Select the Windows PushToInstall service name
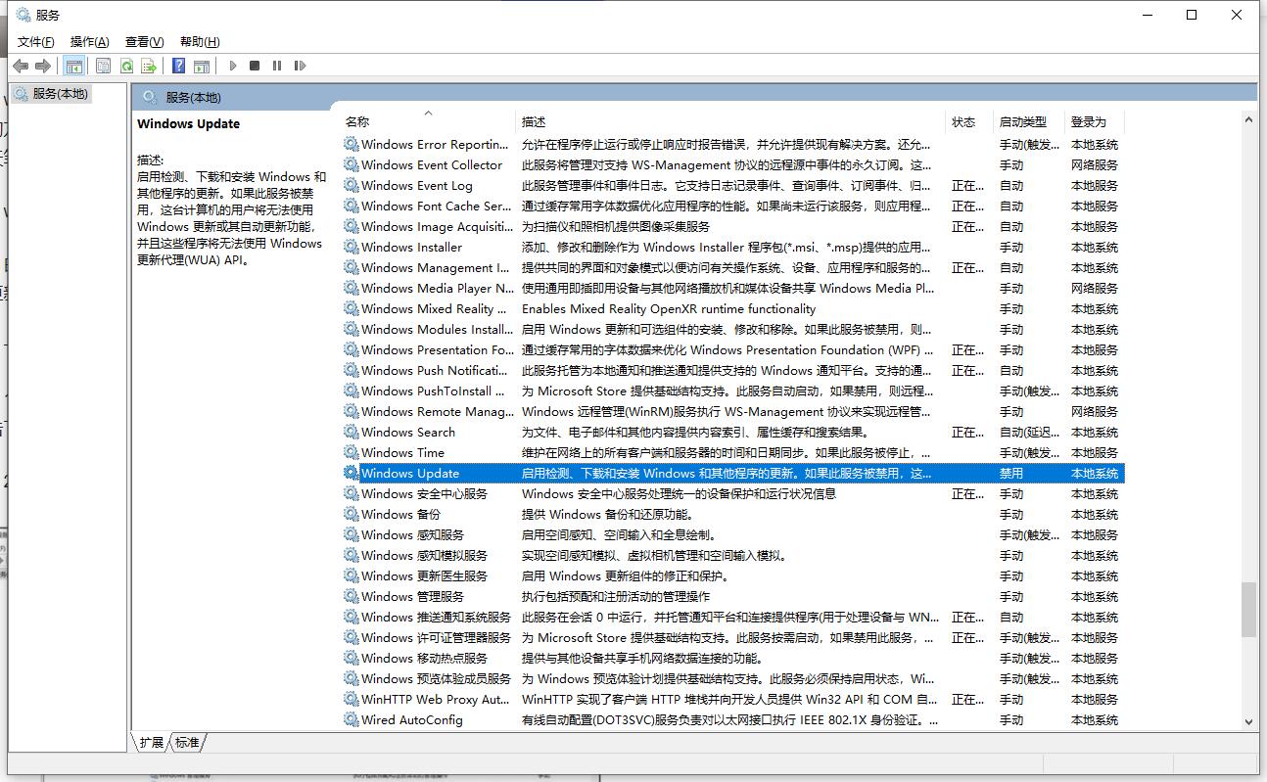 (x=434, y=391)
